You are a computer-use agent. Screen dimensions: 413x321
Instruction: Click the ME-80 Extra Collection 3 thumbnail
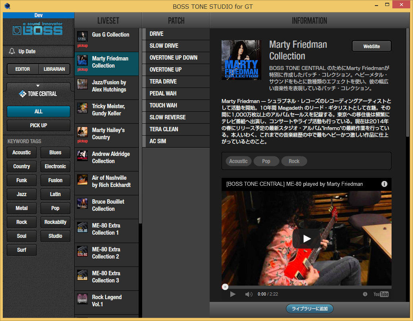[83, 275]
